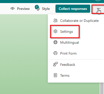Viewport: 104px width, 94px height.
Task: Click the Style palette icon
Action: coord(37,8)
